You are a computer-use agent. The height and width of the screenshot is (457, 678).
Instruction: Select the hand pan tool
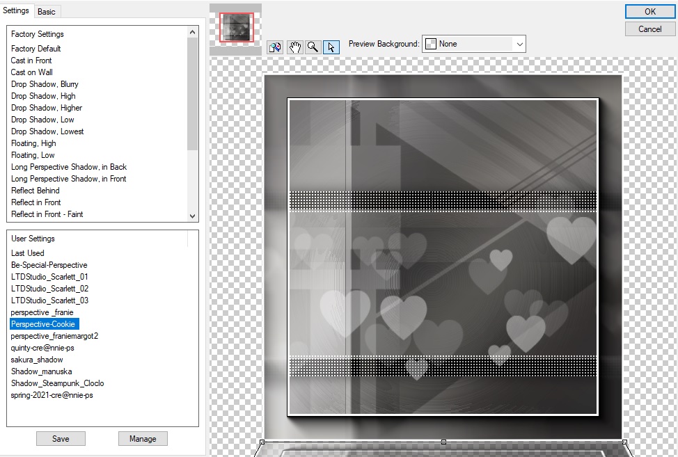coord(294,47)
